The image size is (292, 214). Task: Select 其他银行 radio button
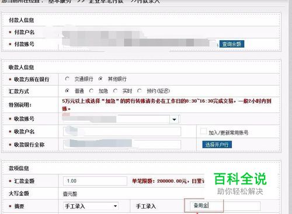(x=100, y=79)
